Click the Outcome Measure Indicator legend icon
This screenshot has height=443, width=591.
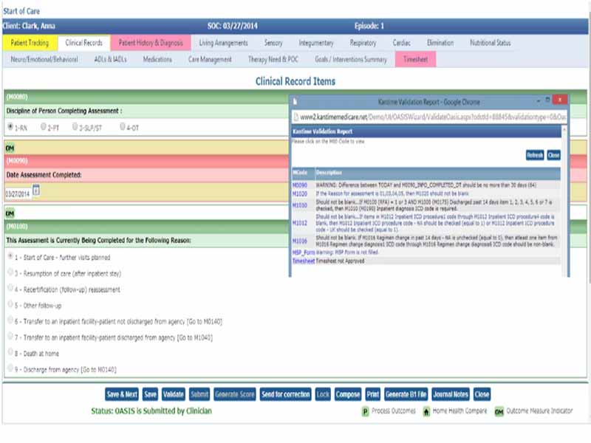point(499,411)
